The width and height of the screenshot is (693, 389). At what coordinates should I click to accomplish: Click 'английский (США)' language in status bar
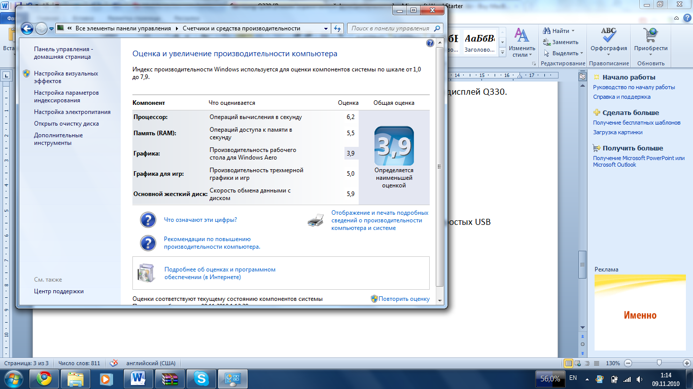click(150, 363)
